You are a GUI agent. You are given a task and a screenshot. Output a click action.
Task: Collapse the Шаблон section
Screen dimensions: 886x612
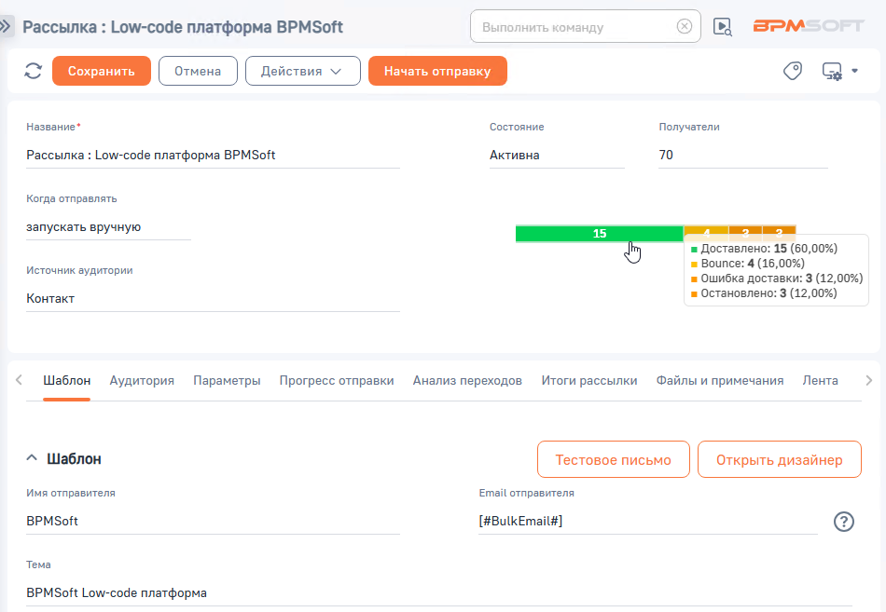(x=32, y=458)
